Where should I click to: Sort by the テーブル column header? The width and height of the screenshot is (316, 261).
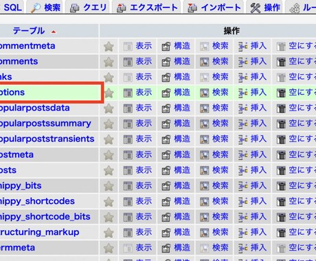29,31
